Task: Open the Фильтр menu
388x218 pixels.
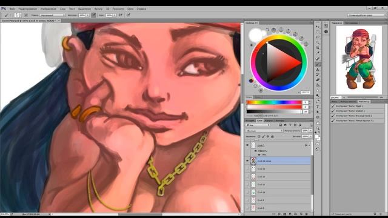Action: point(98,8)
